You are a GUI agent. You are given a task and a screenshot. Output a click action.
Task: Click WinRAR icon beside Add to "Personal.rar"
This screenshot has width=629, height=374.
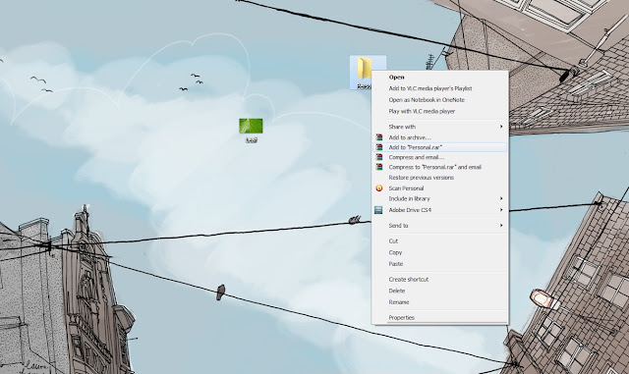click(x=378, y=147)
